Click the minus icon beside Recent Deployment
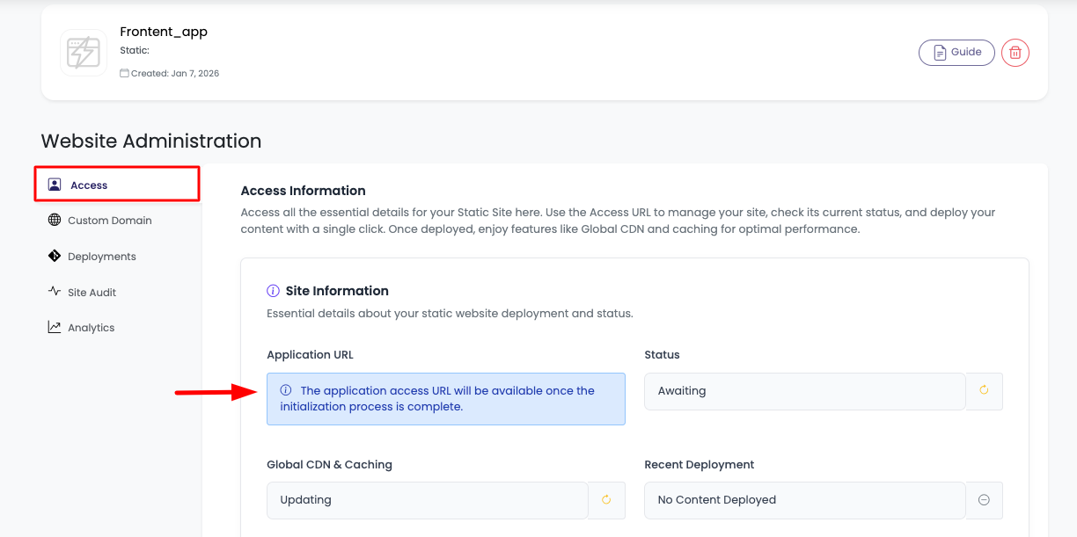Screen dimensions: 1077x537 click(x=984, y=499)
